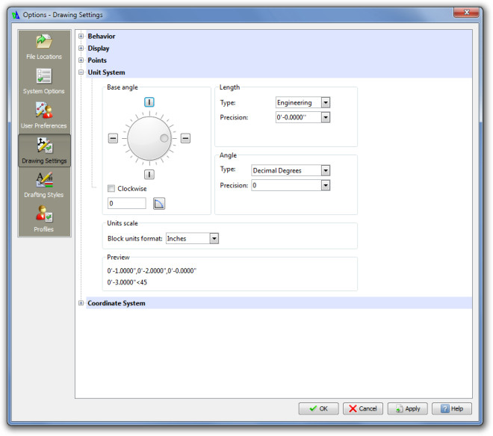The width and height of the screenshot is (493, 436).
Task: Open User Preferences page
Action: (44, 116)
